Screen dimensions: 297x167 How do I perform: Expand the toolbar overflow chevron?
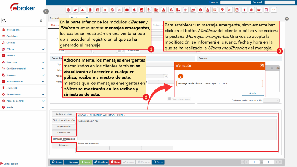coord(274,10)
